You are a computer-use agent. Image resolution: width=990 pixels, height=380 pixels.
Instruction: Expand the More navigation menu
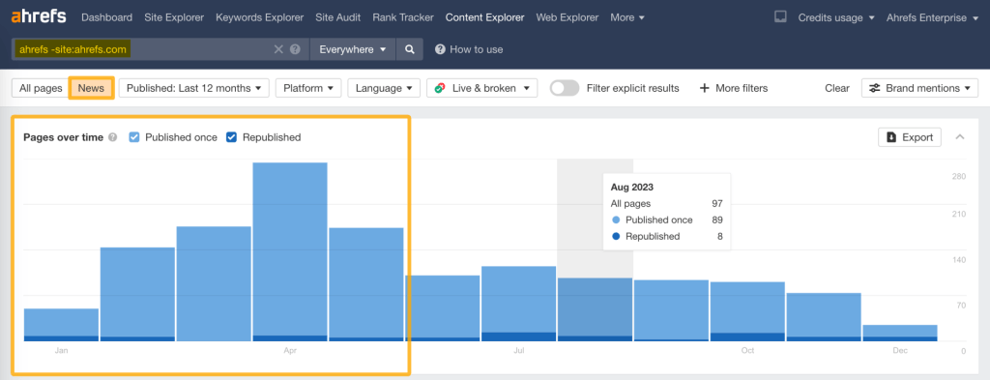(627, 17)
